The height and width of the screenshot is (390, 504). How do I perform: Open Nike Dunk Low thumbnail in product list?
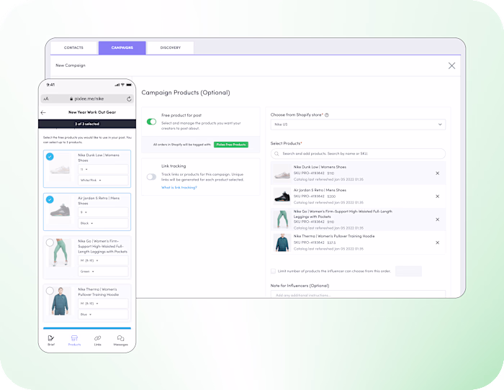point(282,173)
